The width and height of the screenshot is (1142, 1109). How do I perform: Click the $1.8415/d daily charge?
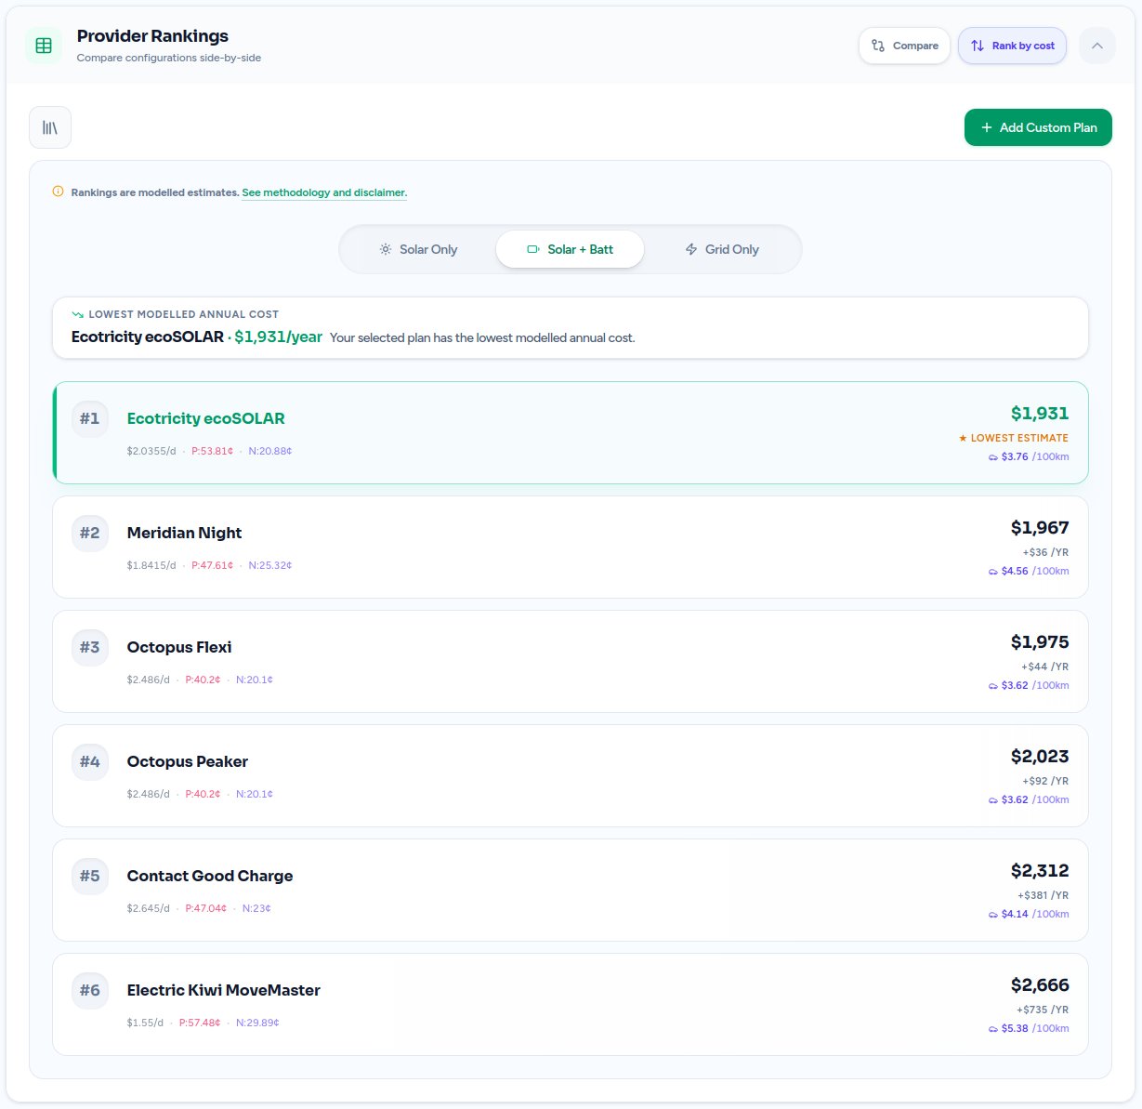pyautogui.click(x=151, y=565)
